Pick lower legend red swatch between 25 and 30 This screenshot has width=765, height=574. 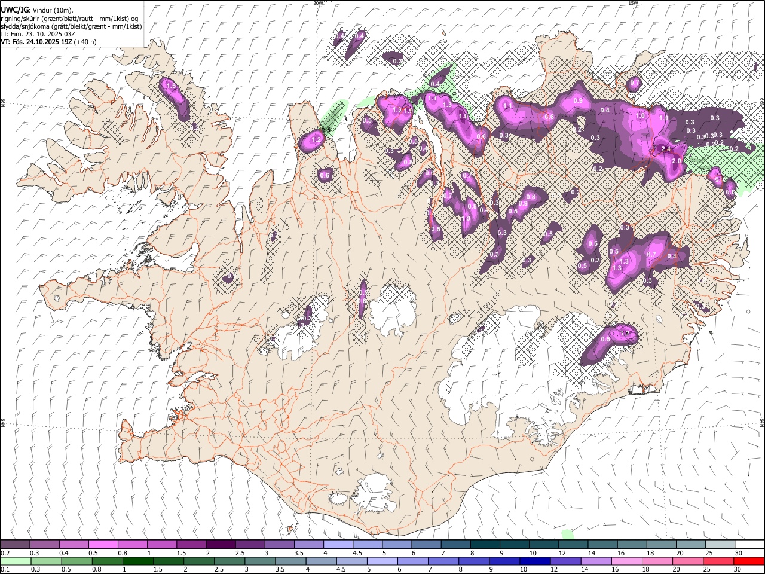click(x=719, y=561)
